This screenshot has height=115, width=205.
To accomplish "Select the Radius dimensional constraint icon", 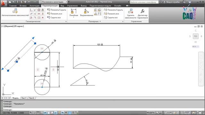I will pyautogui.click(x=96, y=10).
